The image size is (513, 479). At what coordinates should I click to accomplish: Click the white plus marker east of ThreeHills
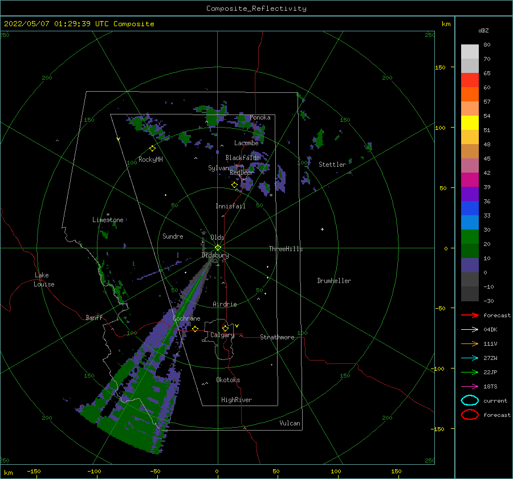coord(322,229)
